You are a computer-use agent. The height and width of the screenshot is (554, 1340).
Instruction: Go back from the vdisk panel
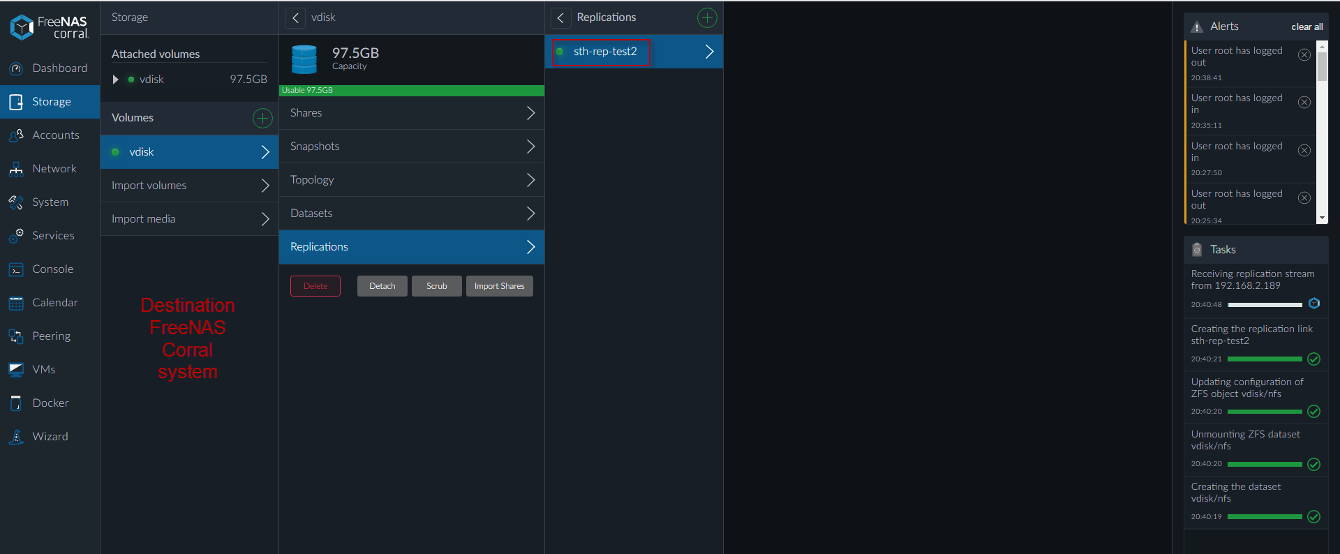tap(295, 17)
